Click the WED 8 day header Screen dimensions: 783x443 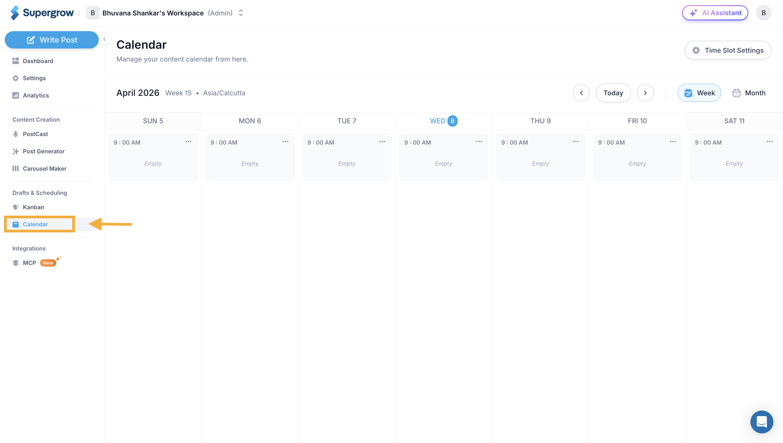click(444, 121)
